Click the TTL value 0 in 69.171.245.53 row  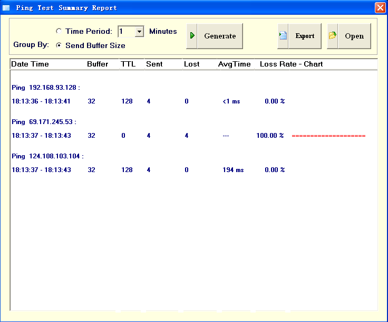[123, 136]
